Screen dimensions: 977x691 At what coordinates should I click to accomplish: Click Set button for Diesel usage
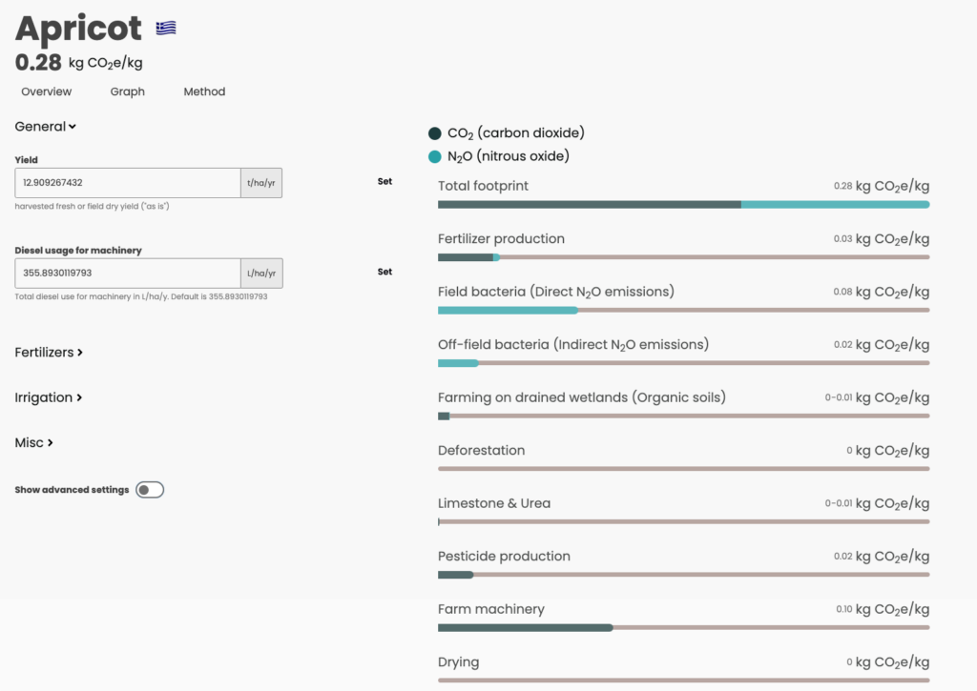pos(385,273)
